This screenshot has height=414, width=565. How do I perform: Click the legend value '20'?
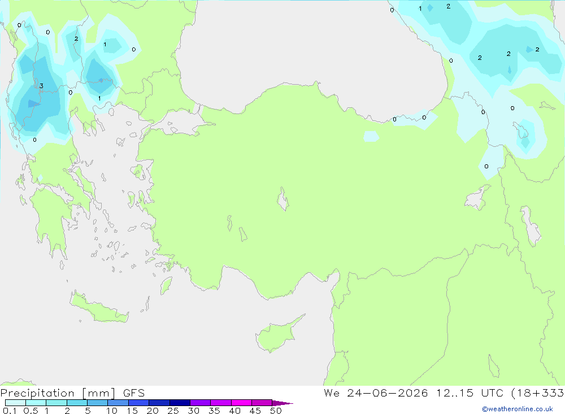[x=153, y=411]
